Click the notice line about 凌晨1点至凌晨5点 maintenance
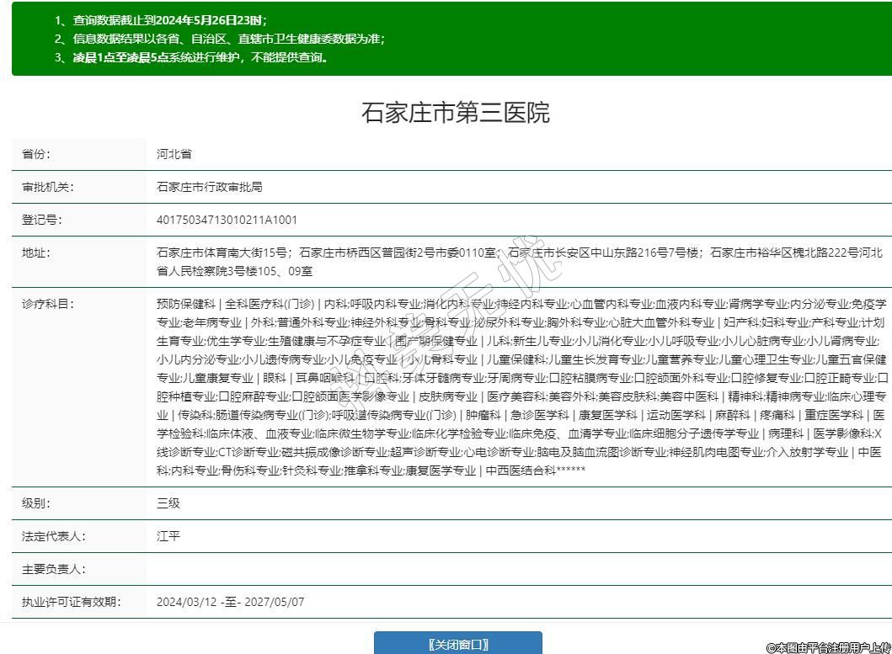Viewport: 892px width, 654px height. point(192,58)
